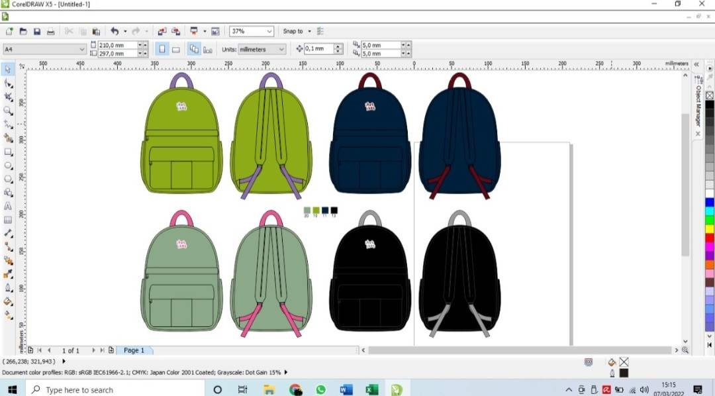
Task: Open the Options icon beside Snap to
Action: [320, 31]
